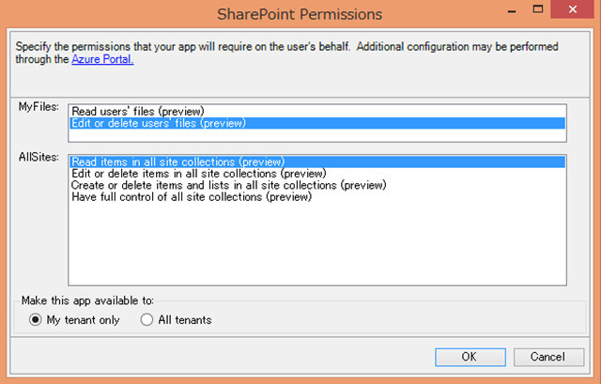Select "Edit or delete items in all site collections"
This screenshot has height=384, width=601.
tap(198, 173)
